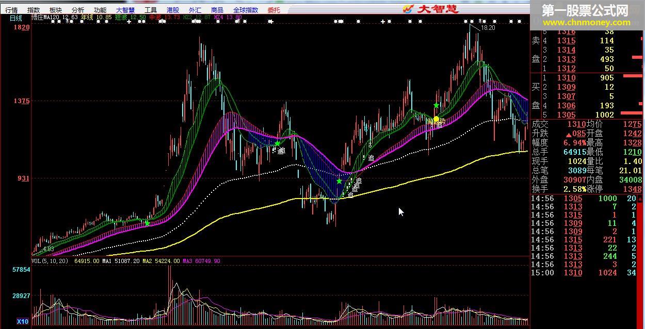Click the 日线 period label
Viewport: 645px width, 329px height.
16,18
